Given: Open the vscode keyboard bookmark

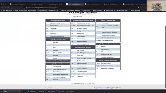Looking at the screenshot, I should pos(86,11).
